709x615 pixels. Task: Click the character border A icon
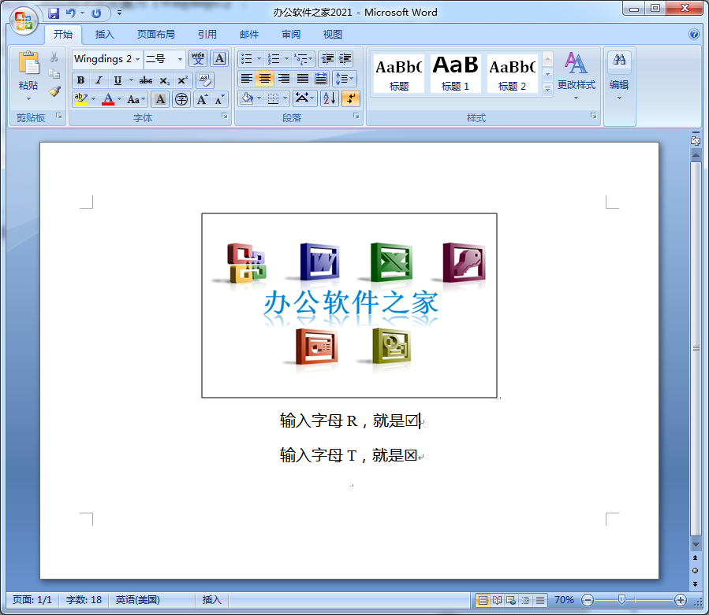[x=219, y=59]
